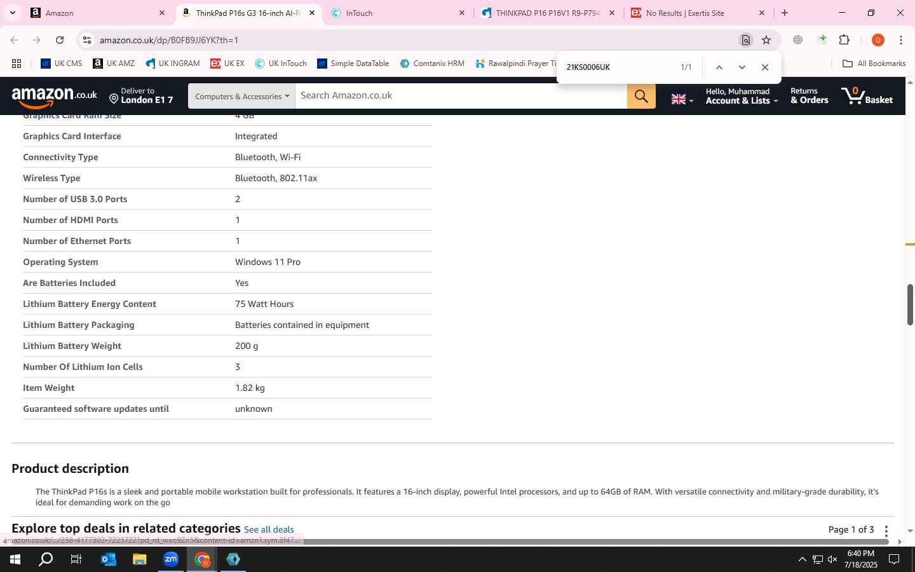
Task: Open the UK EX bookmark
Action: click(x=227, y=64)
